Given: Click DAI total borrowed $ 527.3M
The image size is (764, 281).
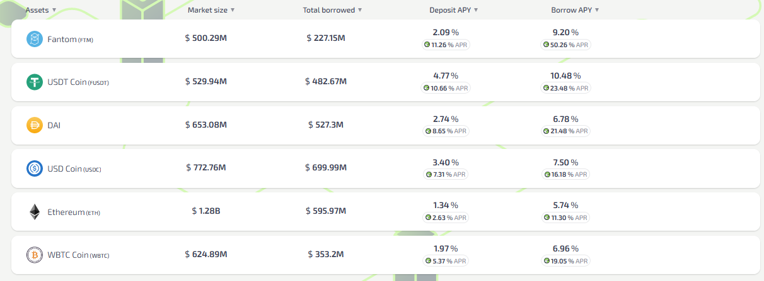Looking at the screenshot, I should (326, 124).
